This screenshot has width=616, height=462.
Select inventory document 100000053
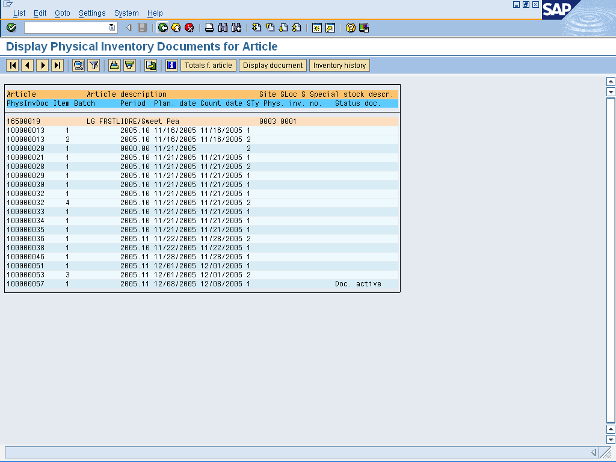[25, 275]
